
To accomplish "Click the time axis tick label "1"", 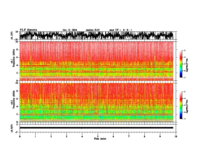I will (x=35, y=136).
